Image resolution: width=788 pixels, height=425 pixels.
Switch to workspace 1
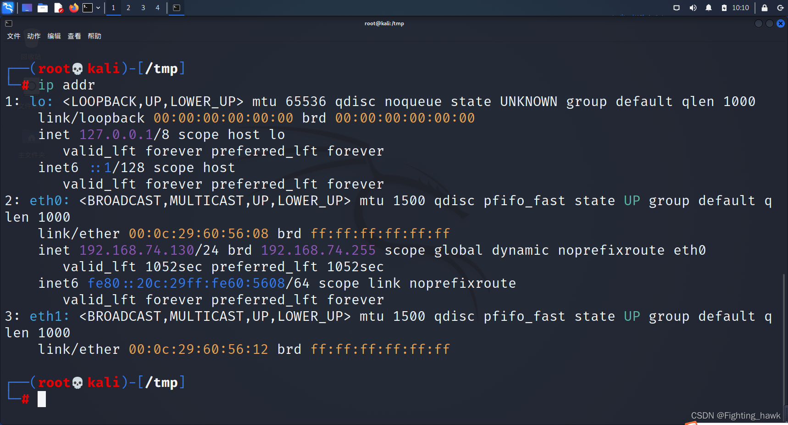(x=114, y=8)
